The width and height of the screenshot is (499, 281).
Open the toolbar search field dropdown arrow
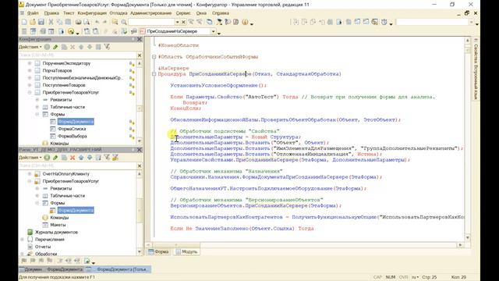tap(177, 22)
